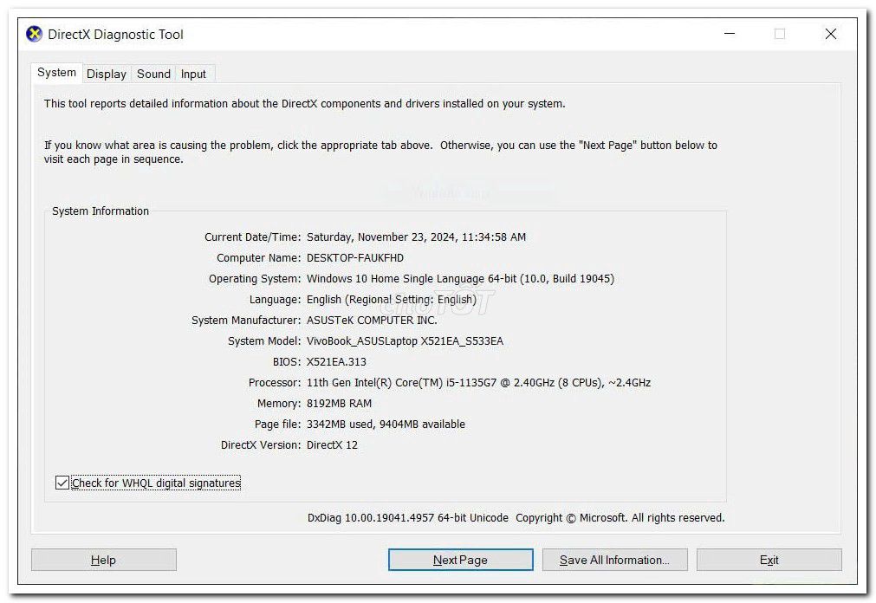Click the 'BIOS:' label
876x603 pixels.
pos(287,361)
